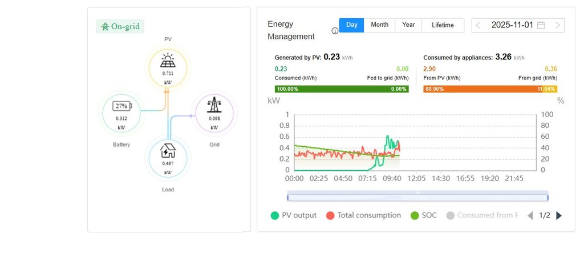Select the Day view tab

(352, 25)
